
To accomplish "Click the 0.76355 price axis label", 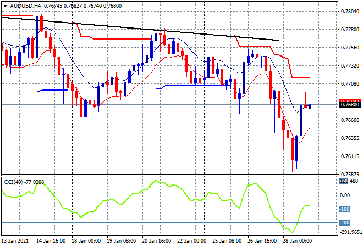I will (x=350, y=138).
